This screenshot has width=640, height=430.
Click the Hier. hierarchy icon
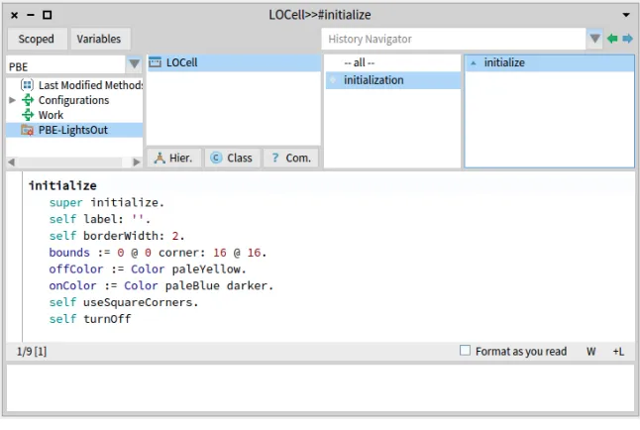pos(160,159)
